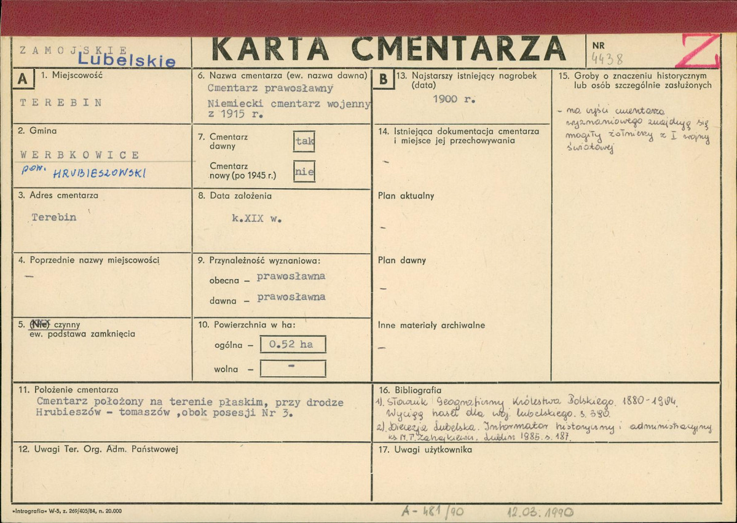Select the locality value TEREBIN

[x=61, y=103]
